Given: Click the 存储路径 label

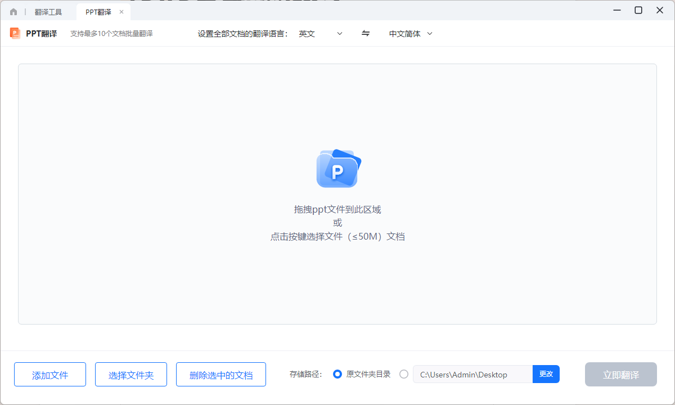Looking at the screenshot, I should (306, 375).
